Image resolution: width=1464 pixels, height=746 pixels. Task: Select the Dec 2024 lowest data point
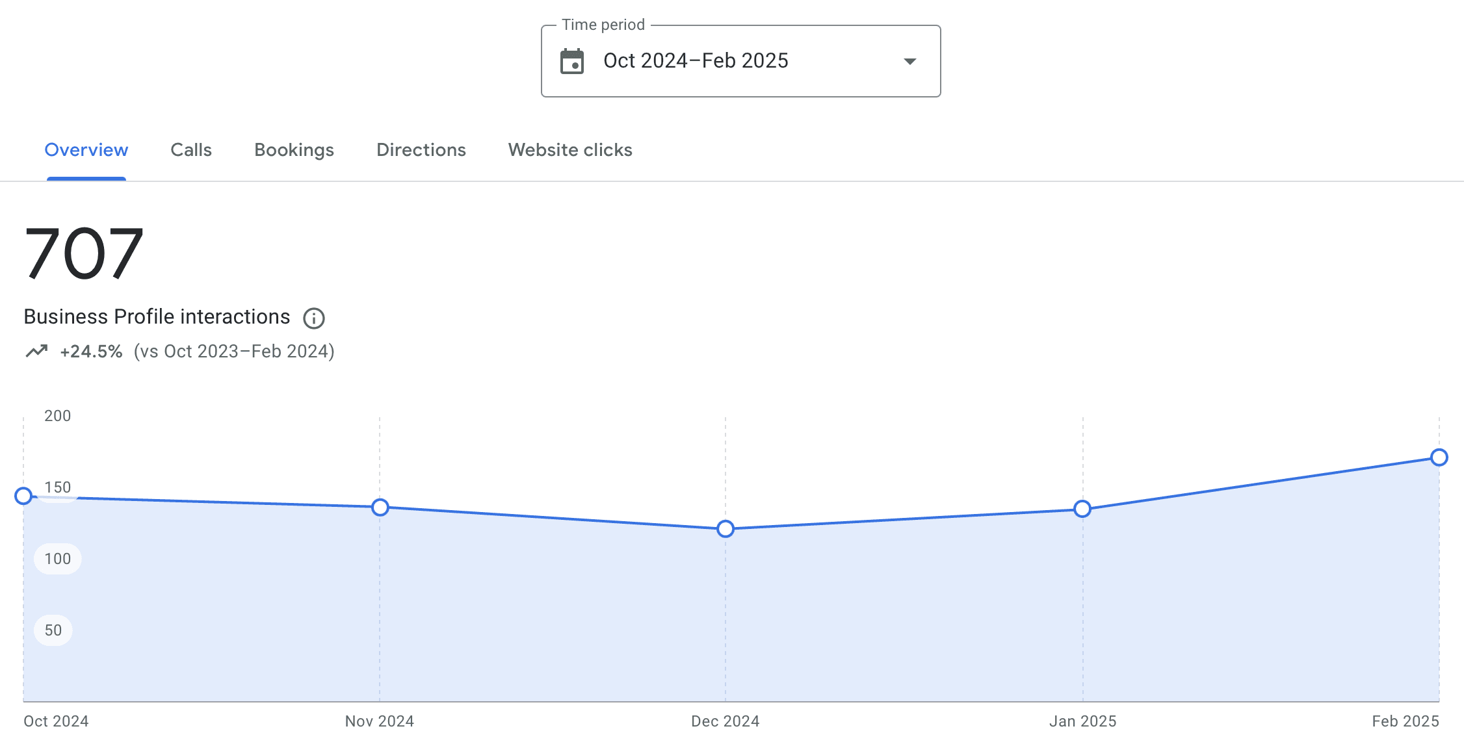[x=725, y=529]
